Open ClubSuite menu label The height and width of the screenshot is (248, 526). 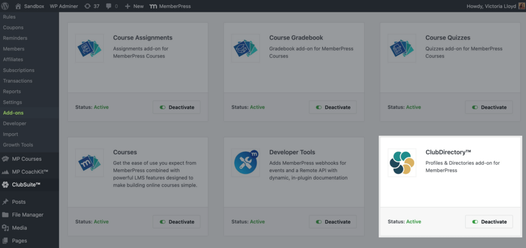click(x=27, y=185)
